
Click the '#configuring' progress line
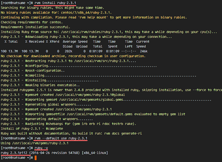(x=79, y=66)
